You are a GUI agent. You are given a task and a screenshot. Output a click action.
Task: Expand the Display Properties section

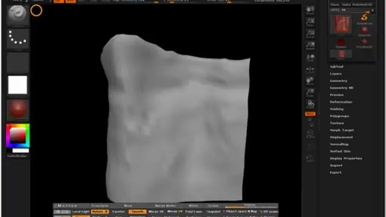[346, 159]
